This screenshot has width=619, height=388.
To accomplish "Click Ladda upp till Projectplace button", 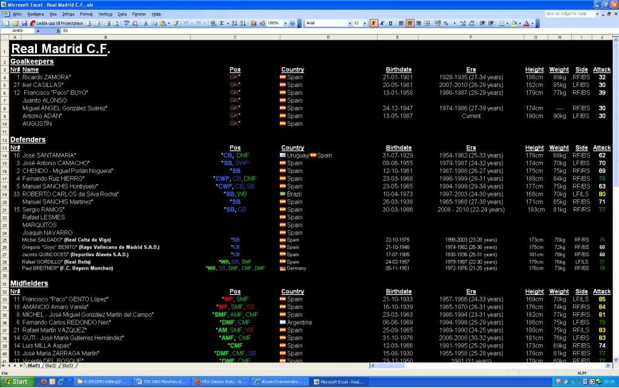I will (57, 24).
